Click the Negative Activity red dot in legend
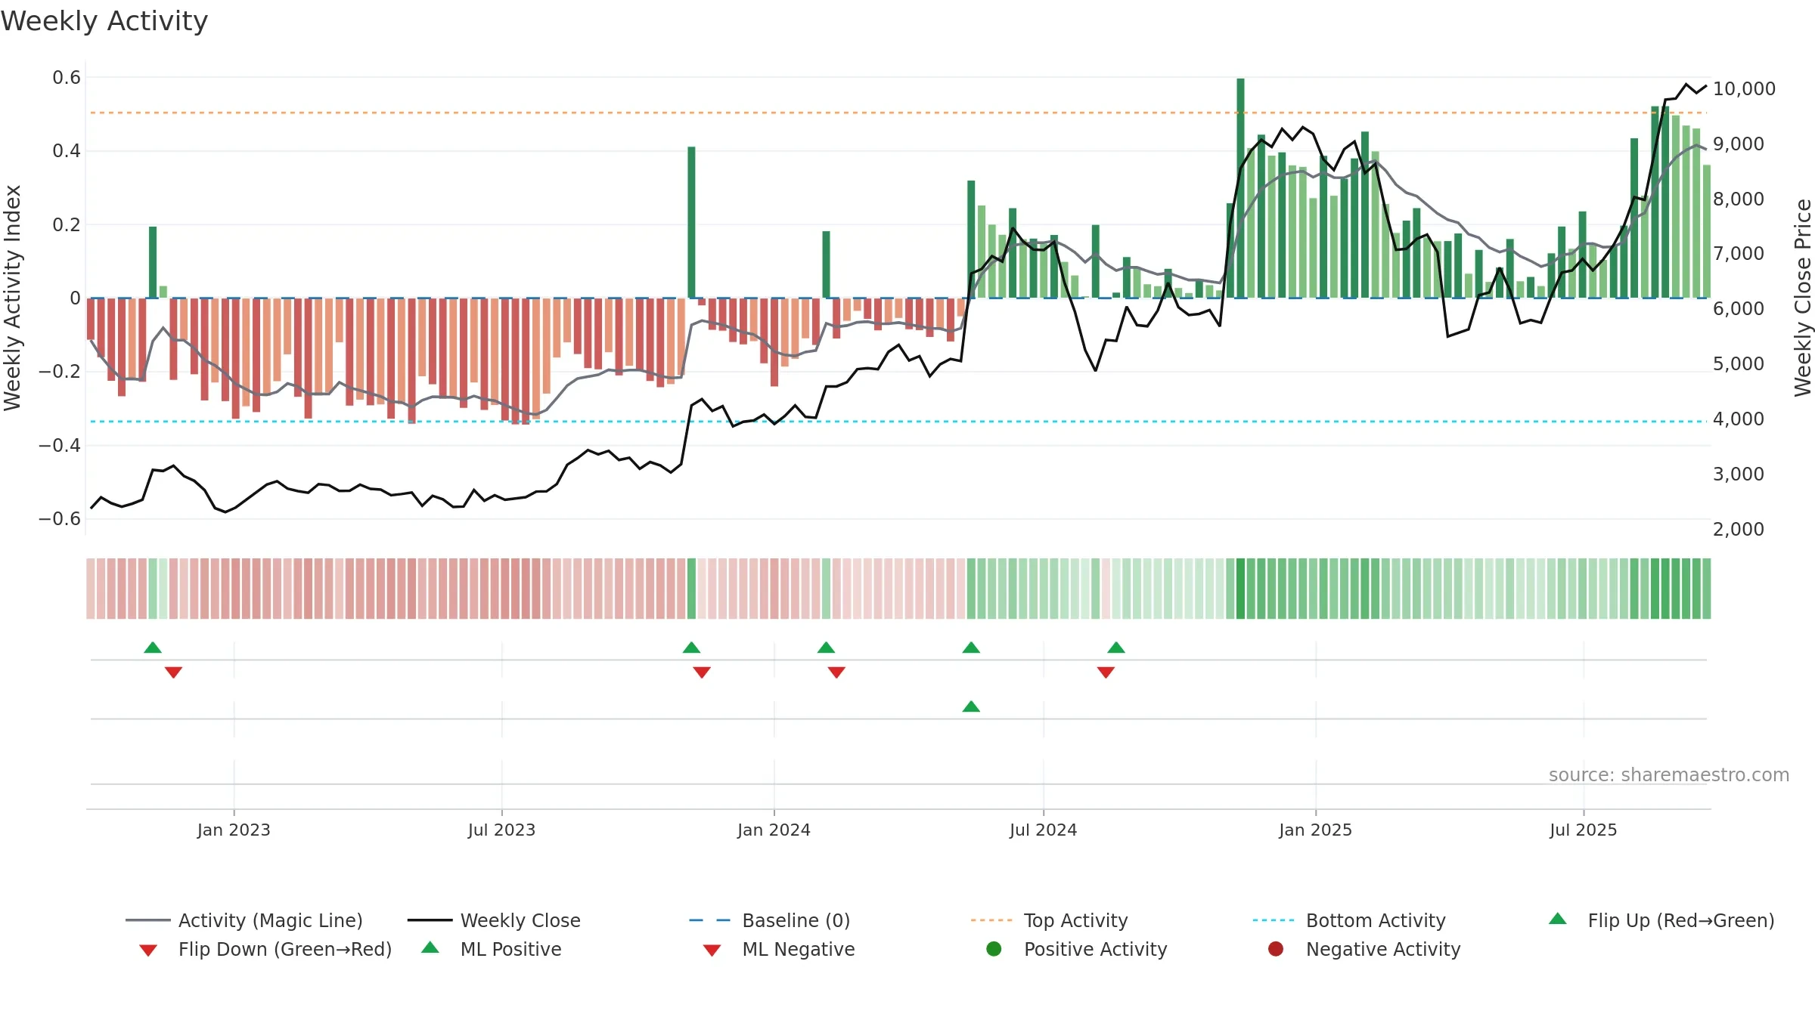This screenshot has height=1020, width=1815. coord(1276,949)
